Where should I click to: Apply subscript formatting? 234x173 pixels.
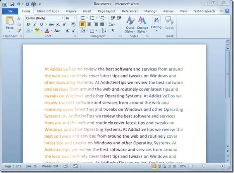click(58, 24)
